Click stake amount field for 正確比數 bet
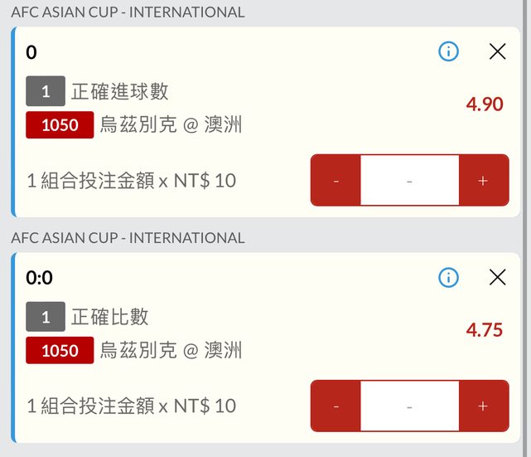 coord(409,406)
